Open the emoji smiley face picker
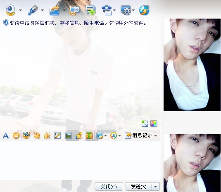The width and height of the screenshot is (221, 192). pos(16,135)
